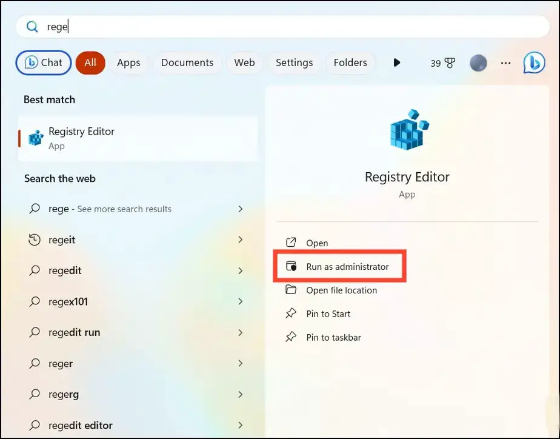Select the 'reger' web suggestion
Image resolution: width=560 pixels, height=439 pixels.
(x=61, y=364)
